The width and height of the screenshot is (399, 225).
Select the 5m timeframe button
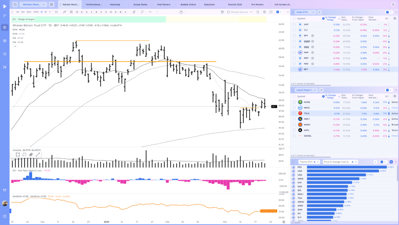[23, 12]
